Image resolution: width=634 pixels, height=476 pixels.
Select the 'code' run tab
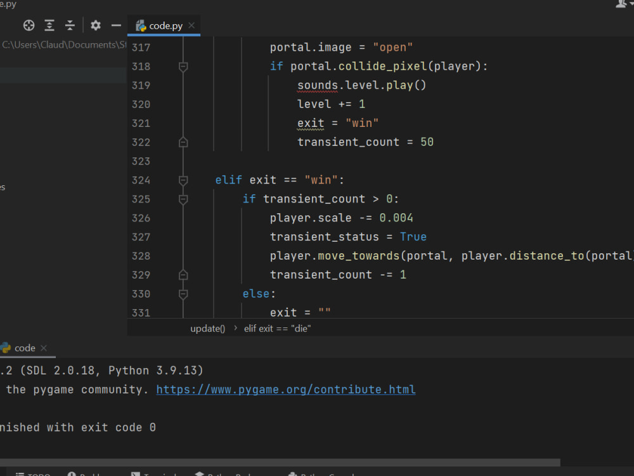click(25, 348)
